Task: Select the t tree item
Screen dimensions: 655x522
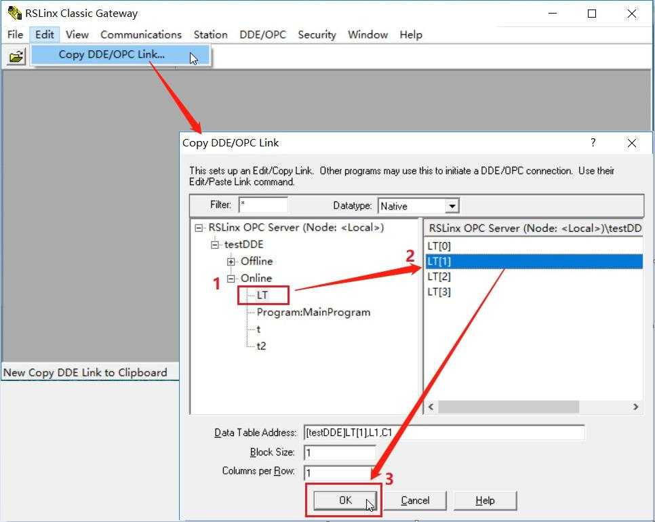Action: click(258, 329)
